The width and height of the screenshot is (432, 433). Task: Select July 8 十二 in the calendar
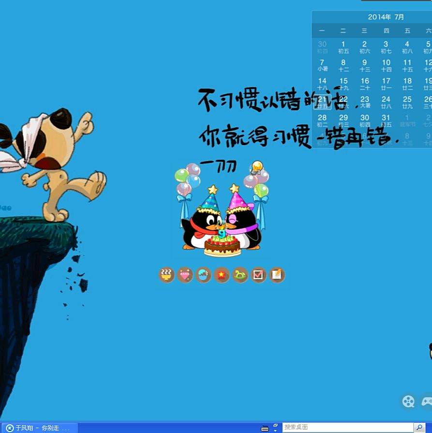coord(343,65)
